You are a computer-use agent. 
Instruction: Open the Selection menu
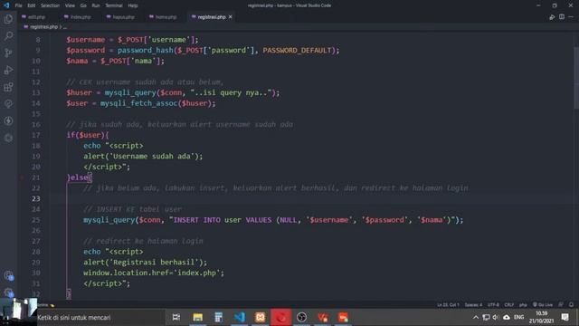50,5
